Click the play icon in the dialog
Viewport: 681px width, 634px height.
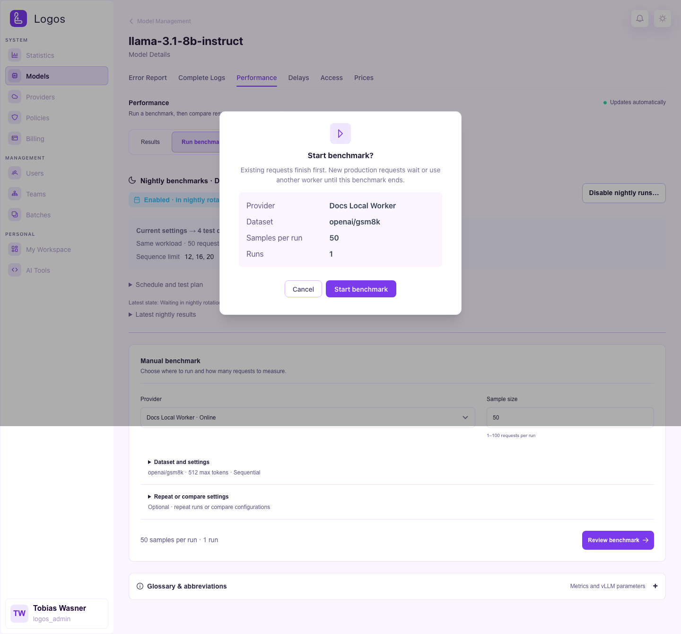[340, 134]
